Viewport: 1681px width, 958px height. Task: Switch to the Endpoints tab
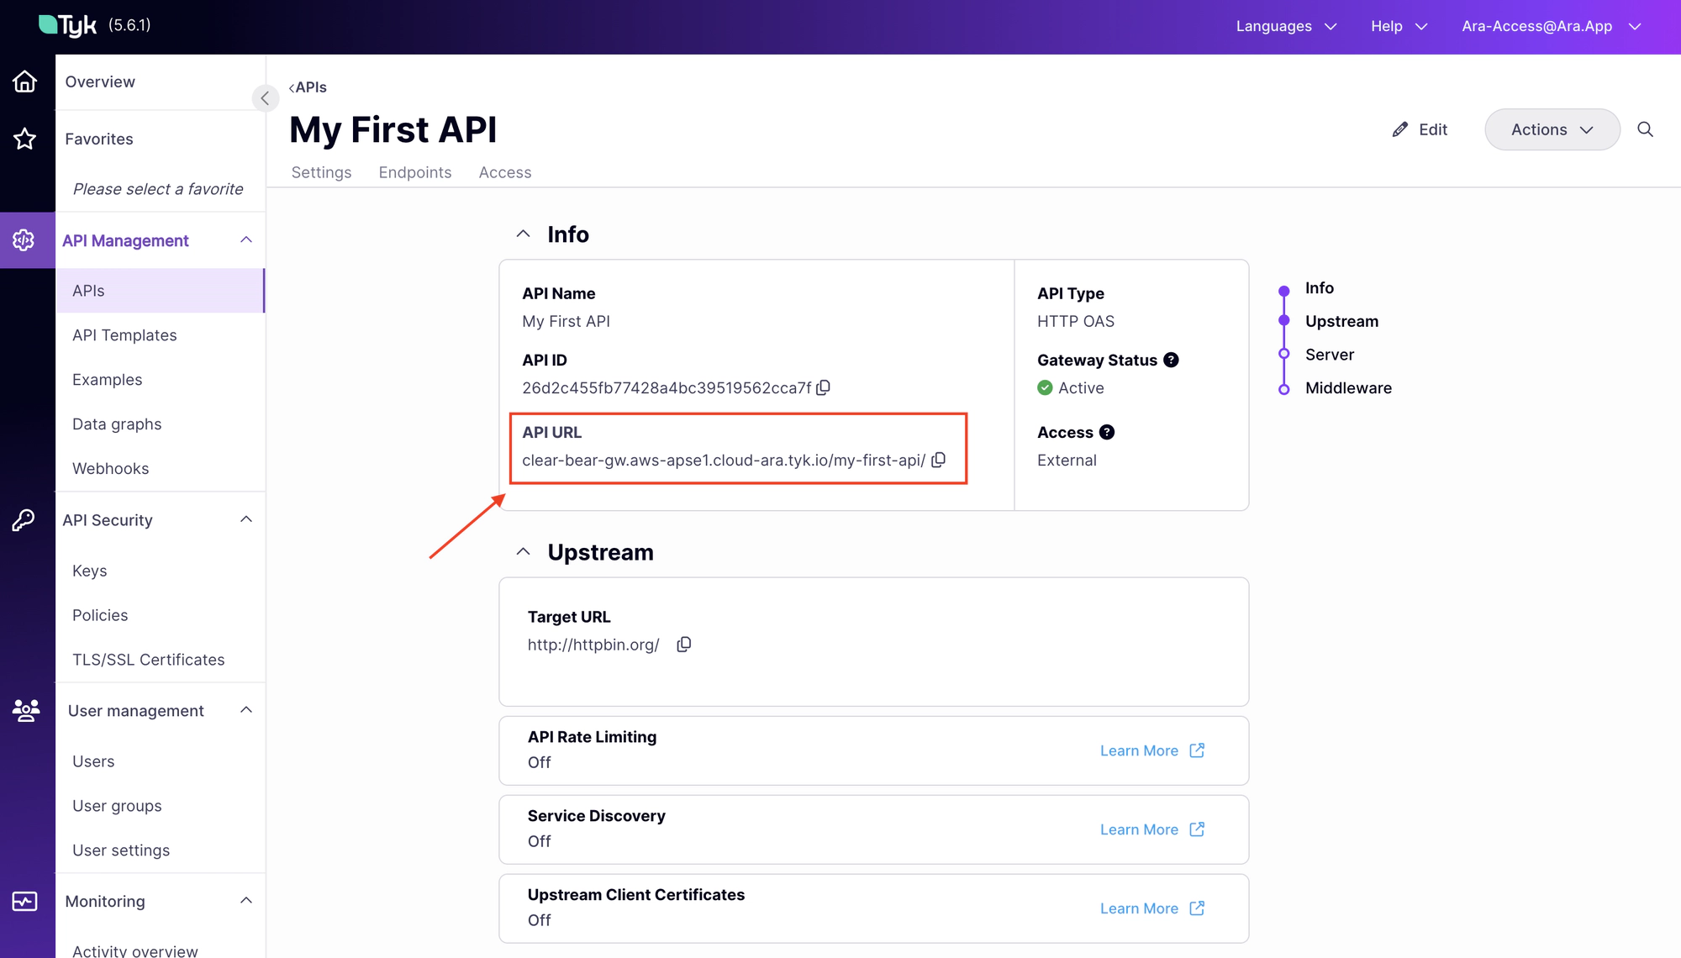click(x=414, y=172)
